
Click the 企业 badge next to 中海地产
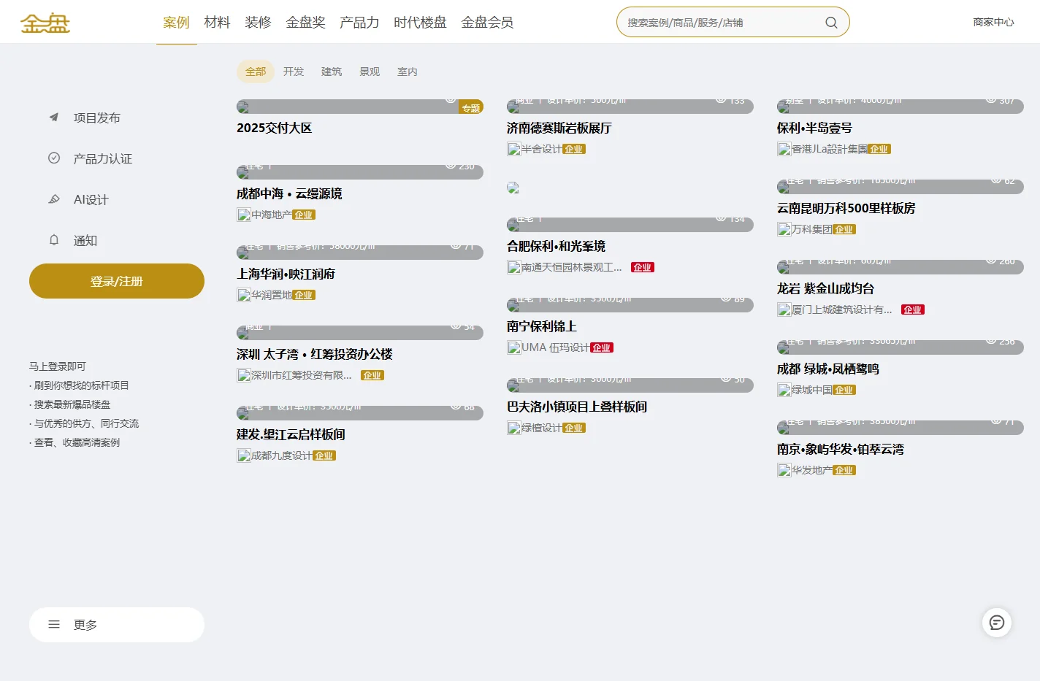pos(304,215)
